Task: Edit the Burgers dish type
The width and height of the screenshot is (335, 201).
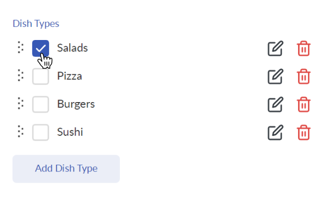Action: point(275,104)
